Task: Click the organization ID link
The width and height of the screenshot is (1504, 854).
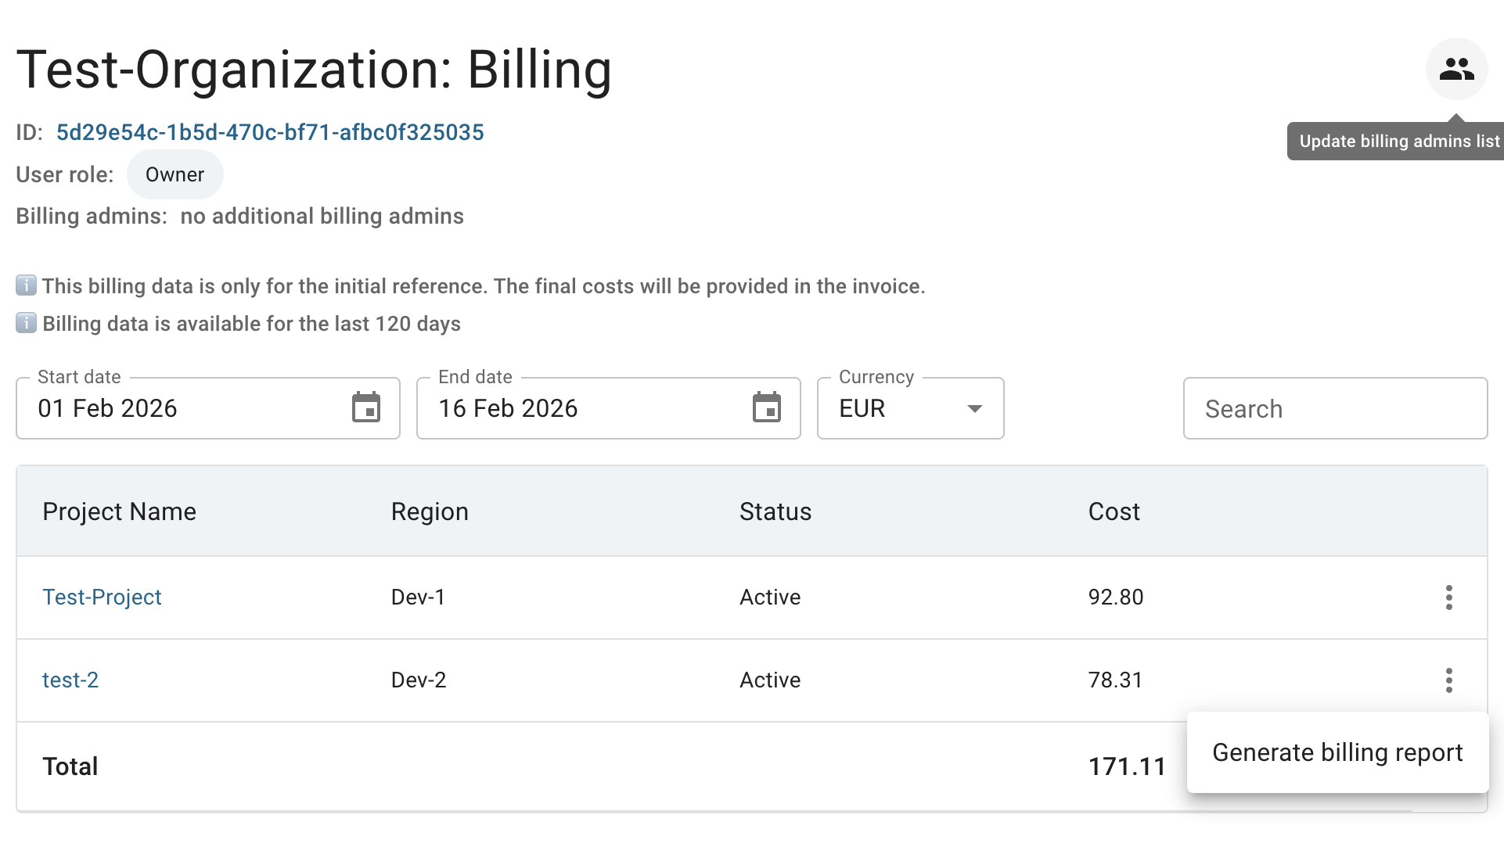Action: pos(270,132)
